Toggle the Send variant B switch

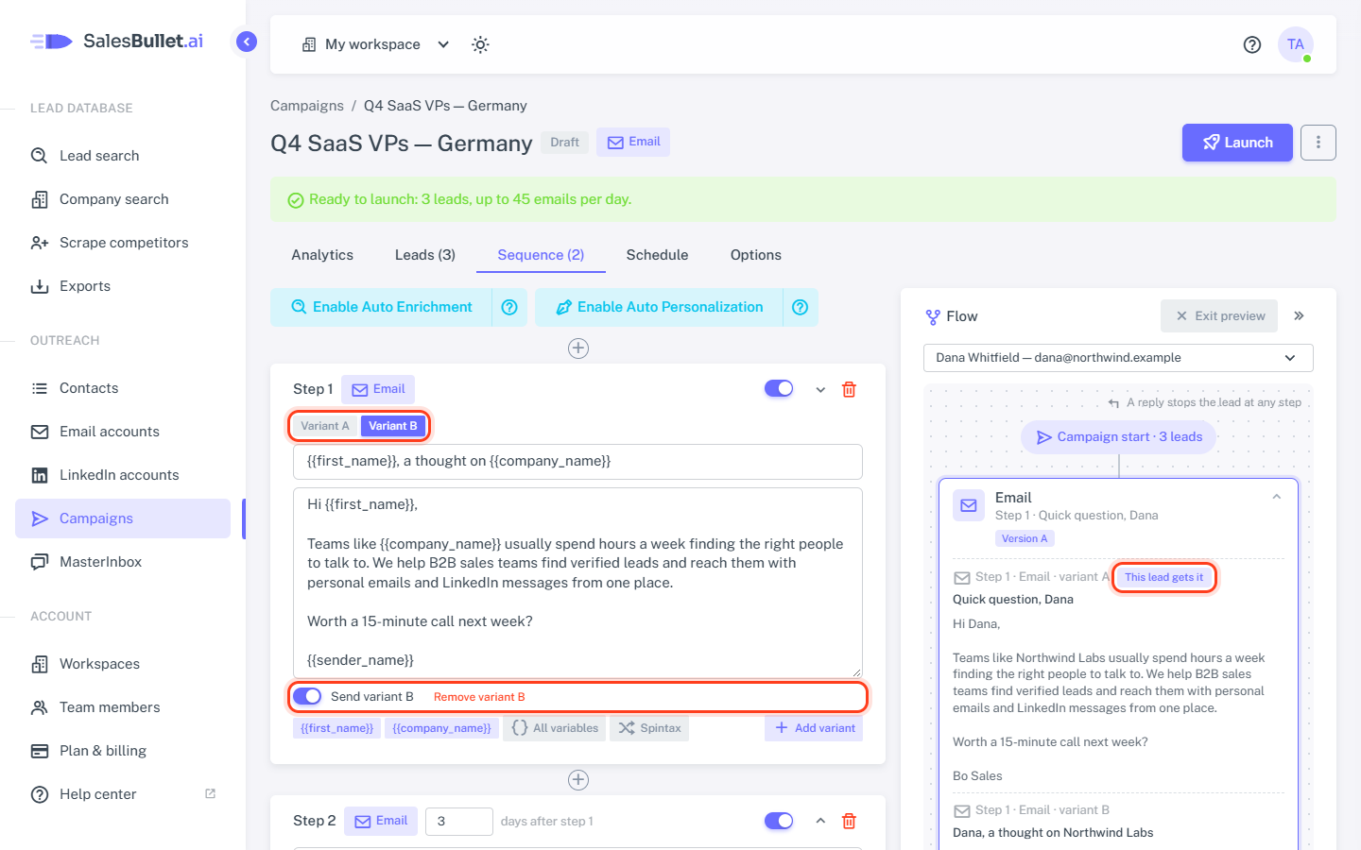[x=307, y=697]
